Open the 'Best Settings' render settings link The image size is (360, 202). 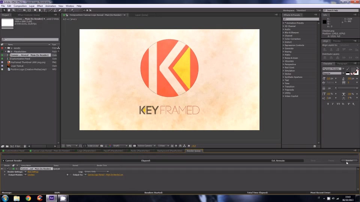click(x=33, y=172)
